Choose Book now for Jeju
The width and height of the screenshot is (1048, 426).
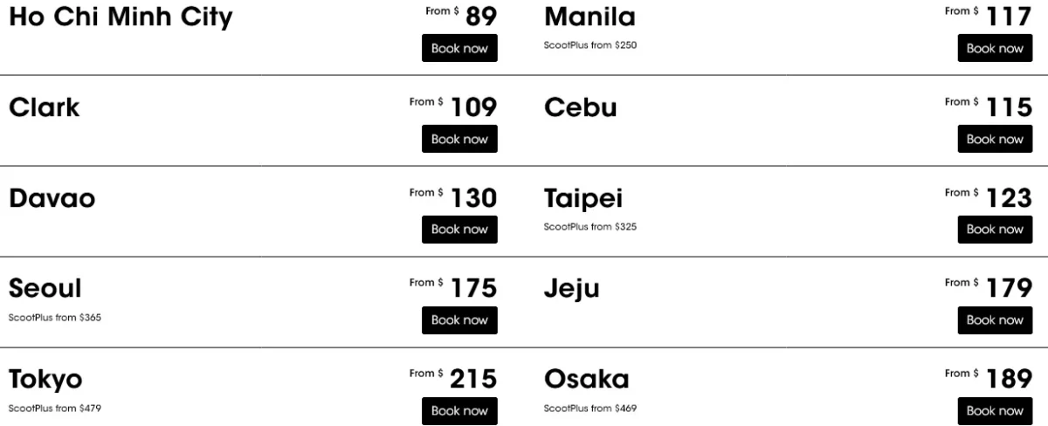[x=995, y=320]
